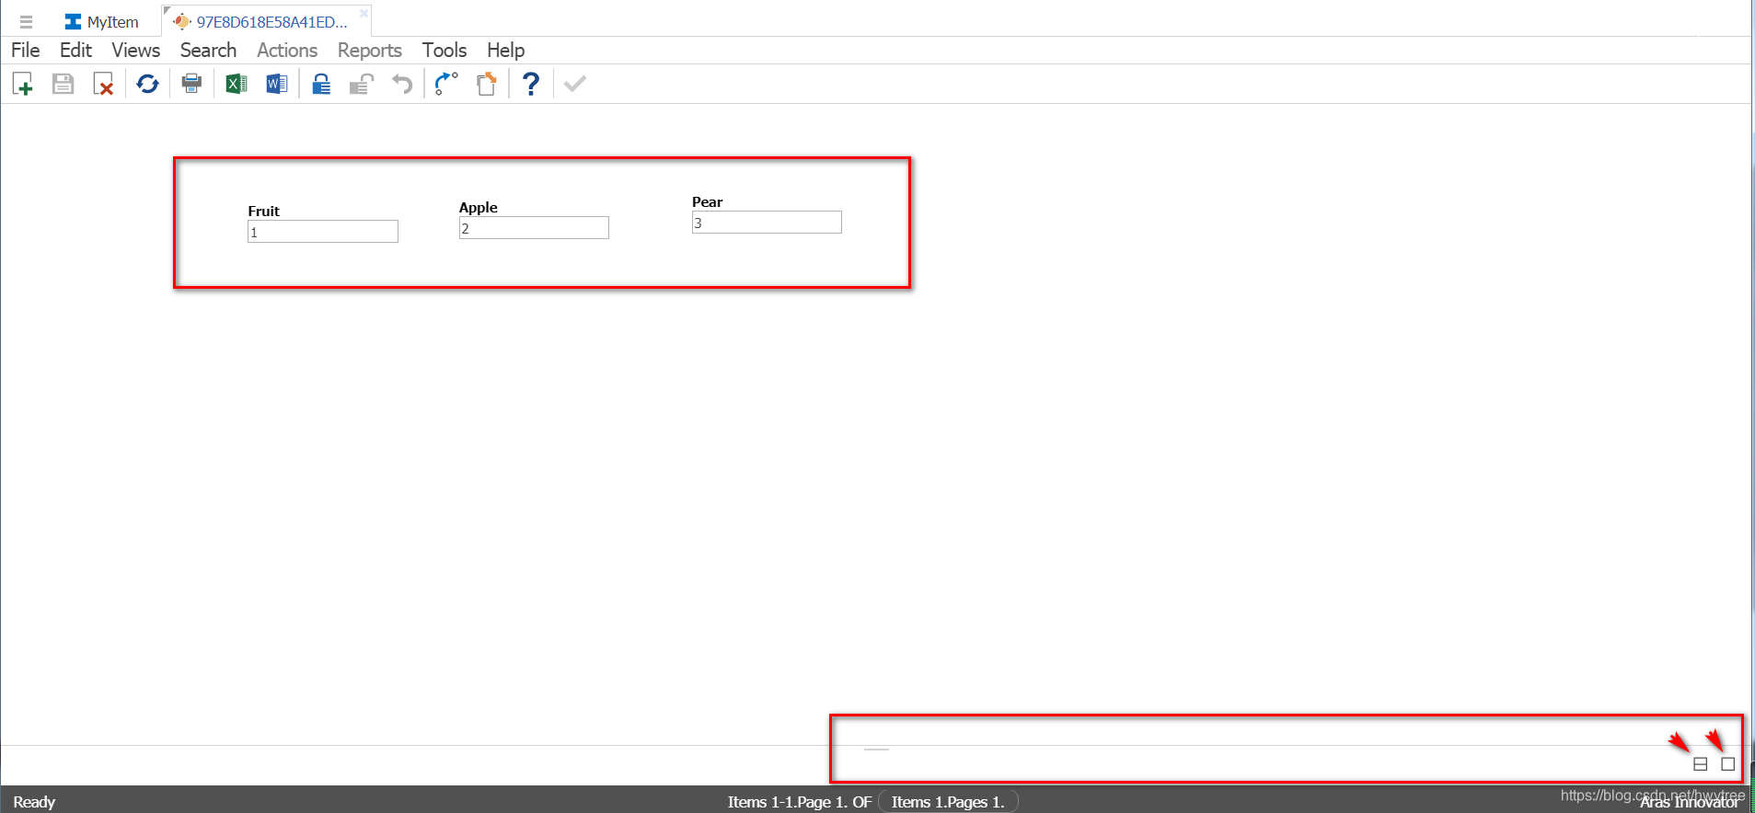Image resolution: width=1755 pixels, height=813 pixels.
Task: Open the Actions menu
Action: pos(287,51)
